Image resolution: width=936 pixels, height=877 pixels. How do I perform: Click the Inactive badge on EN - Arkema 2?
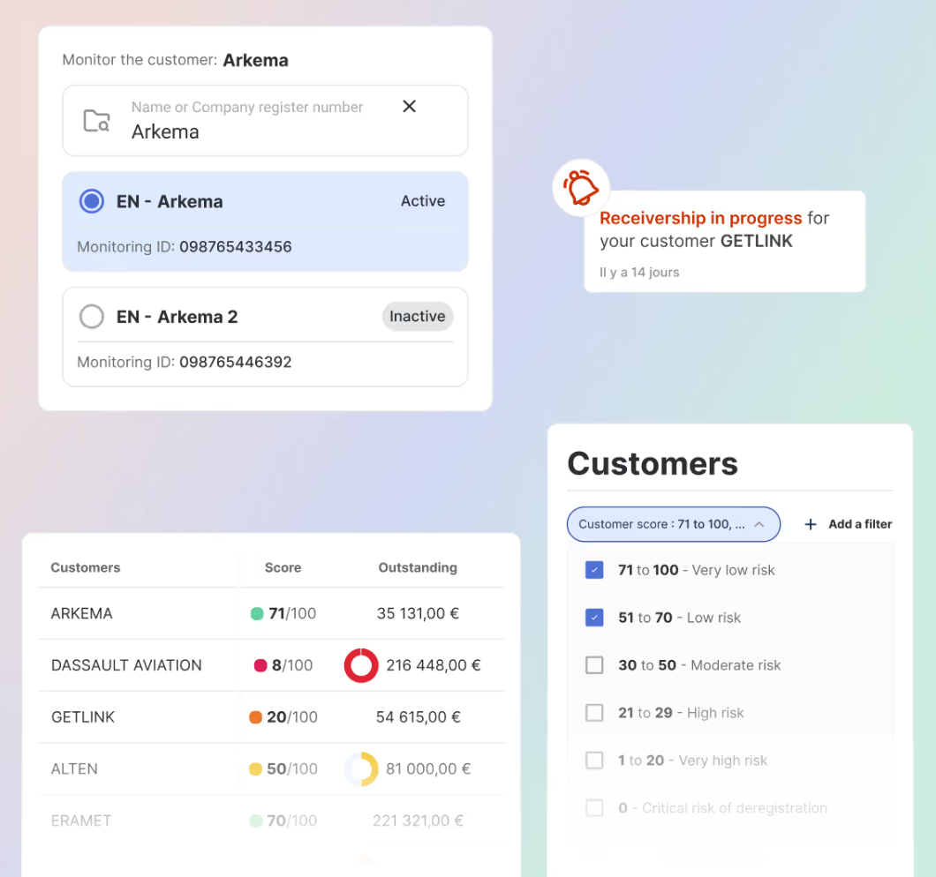coord(417,316)
